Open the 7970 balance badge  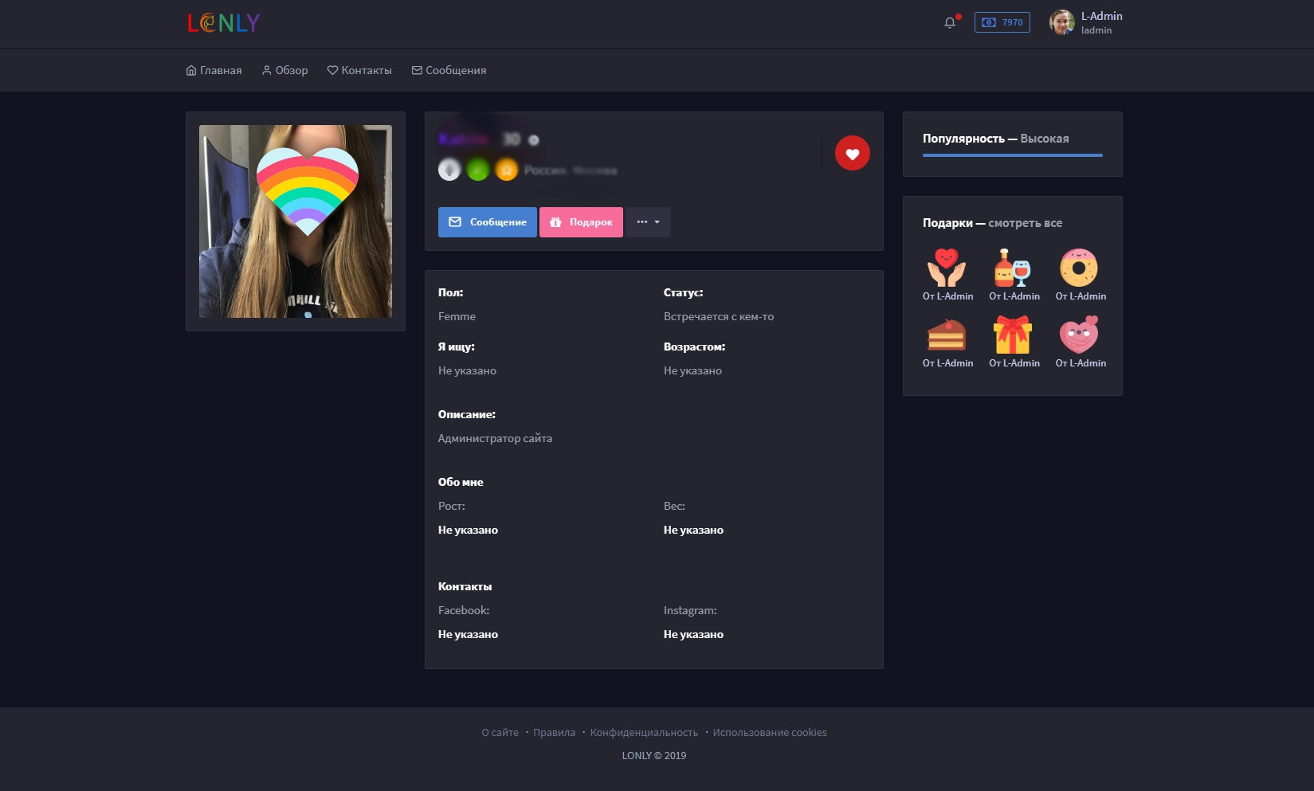pos(1002,22)
